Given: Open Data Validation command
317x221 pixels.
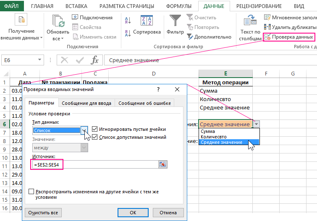Looking at the screenshot, I should point(289,37).
